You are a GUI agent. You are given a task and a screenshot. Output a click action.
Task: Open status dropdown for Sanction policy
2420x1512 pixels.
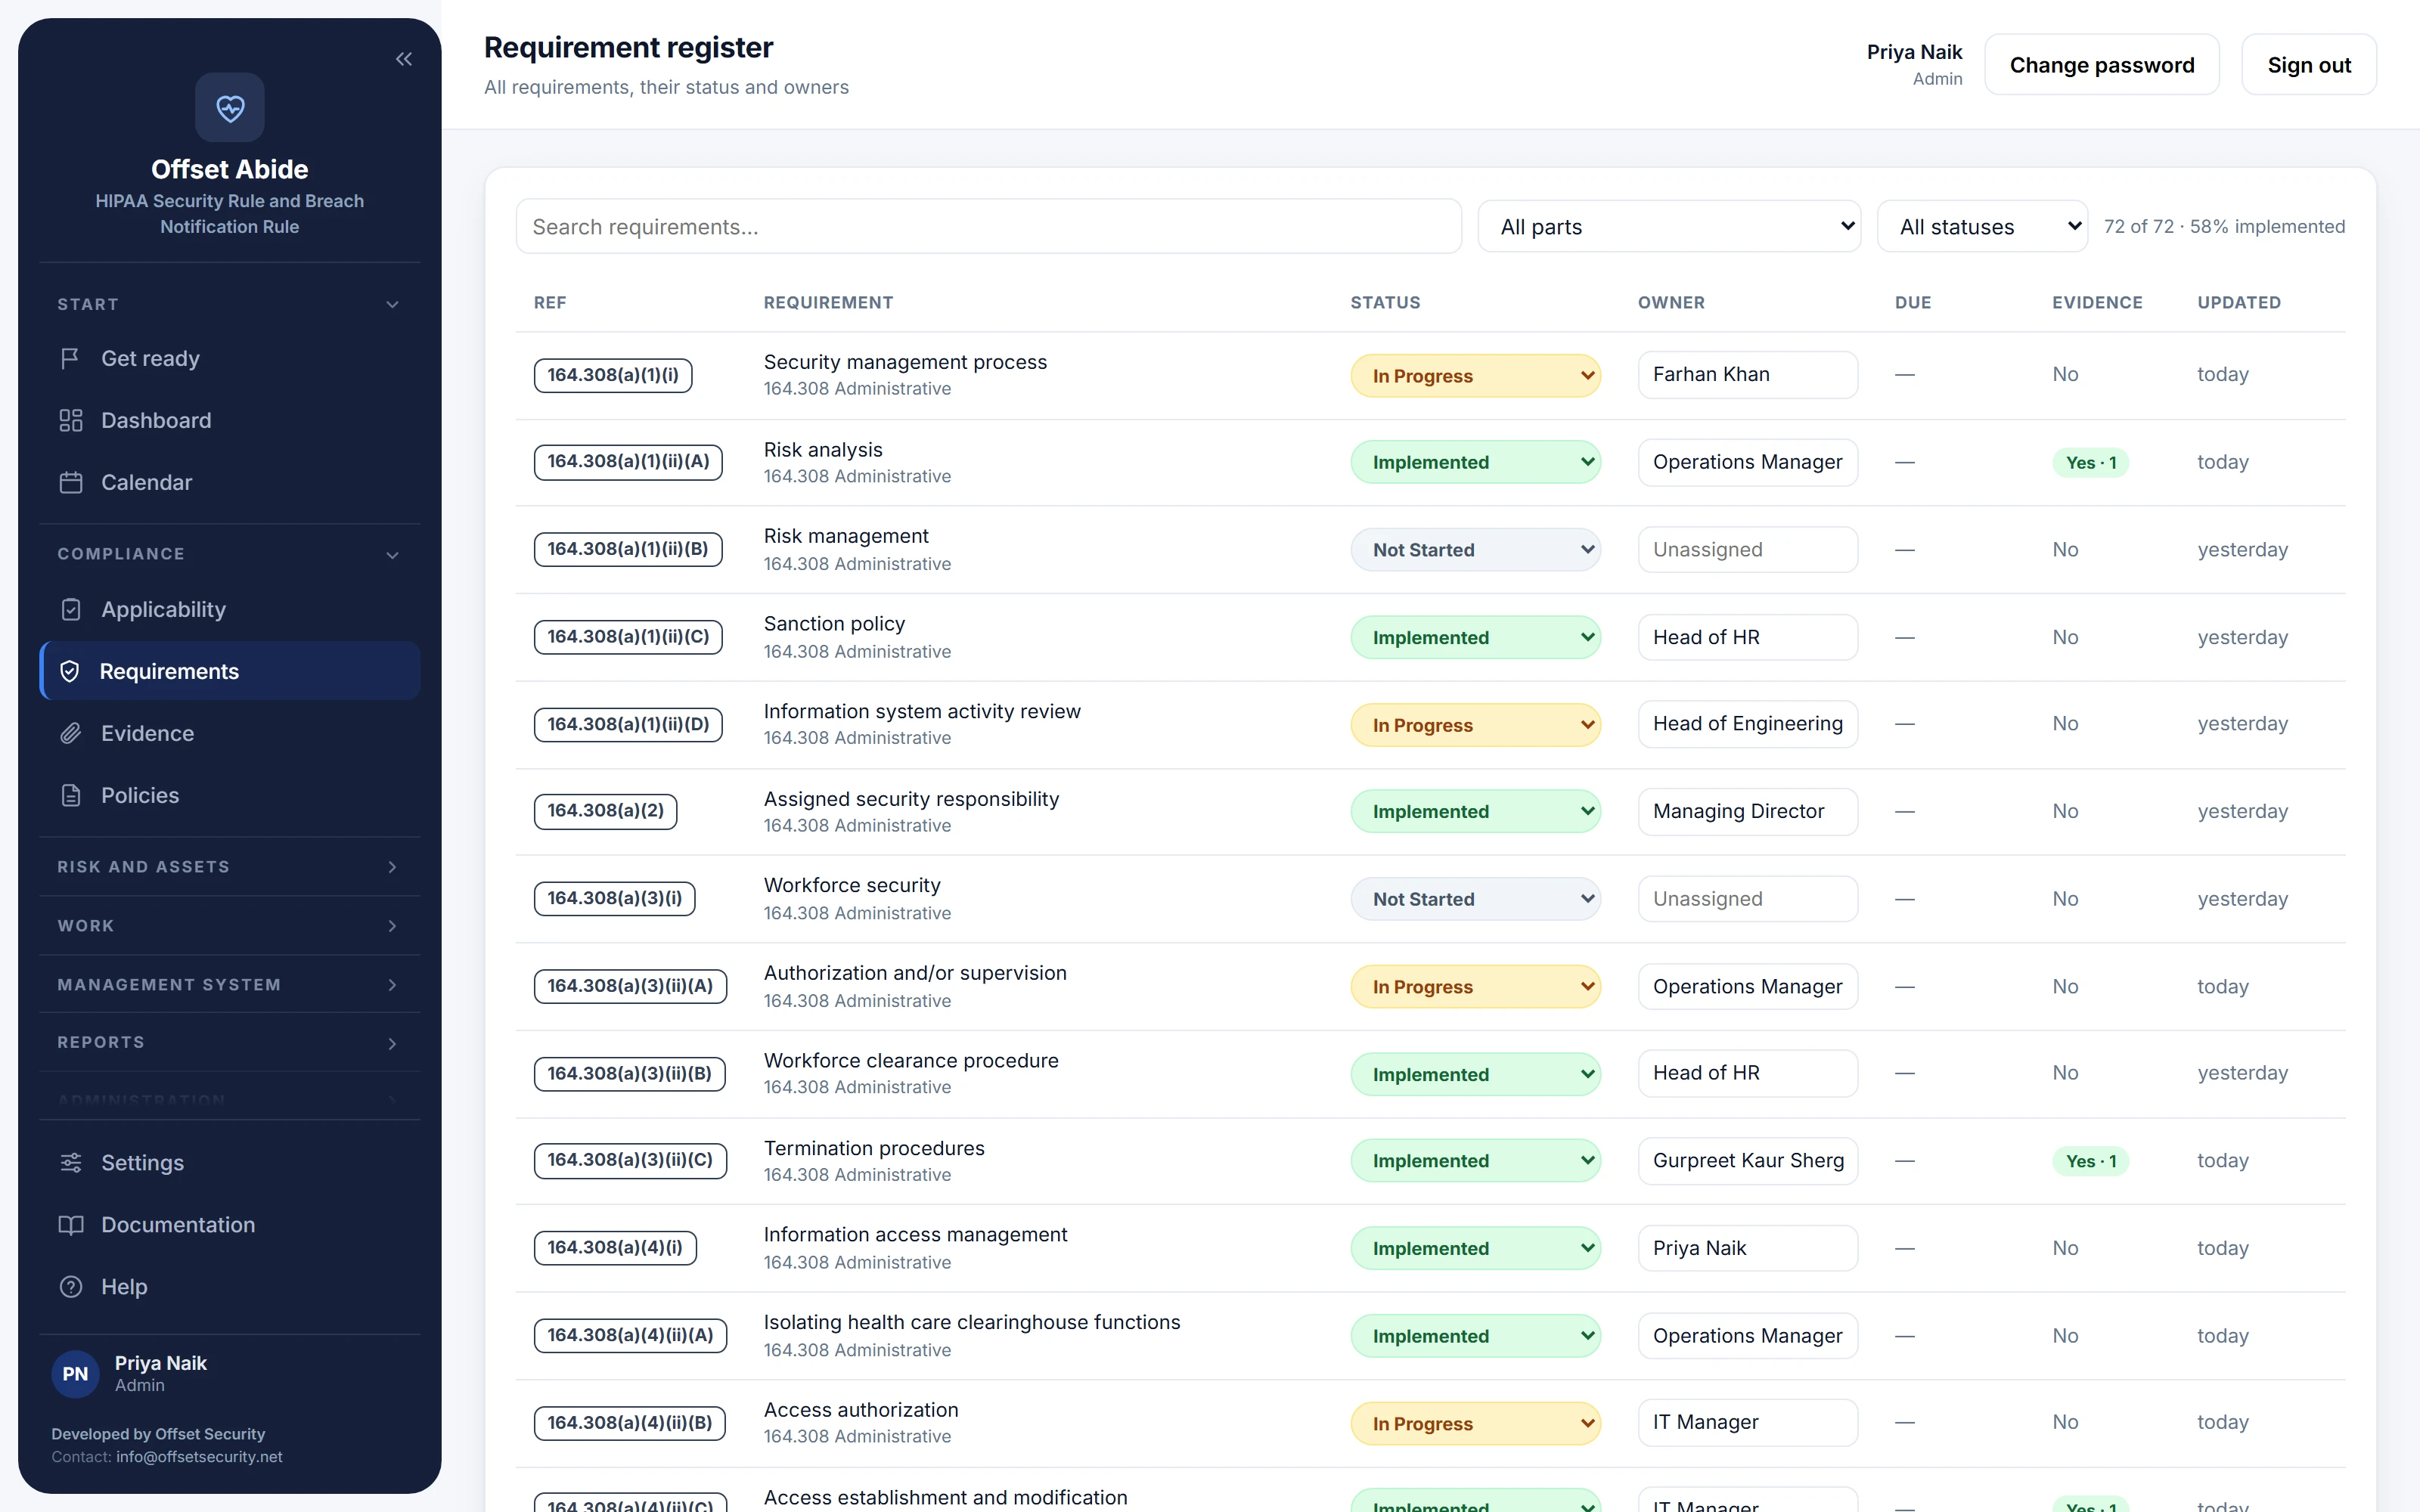coord(1475,637)
